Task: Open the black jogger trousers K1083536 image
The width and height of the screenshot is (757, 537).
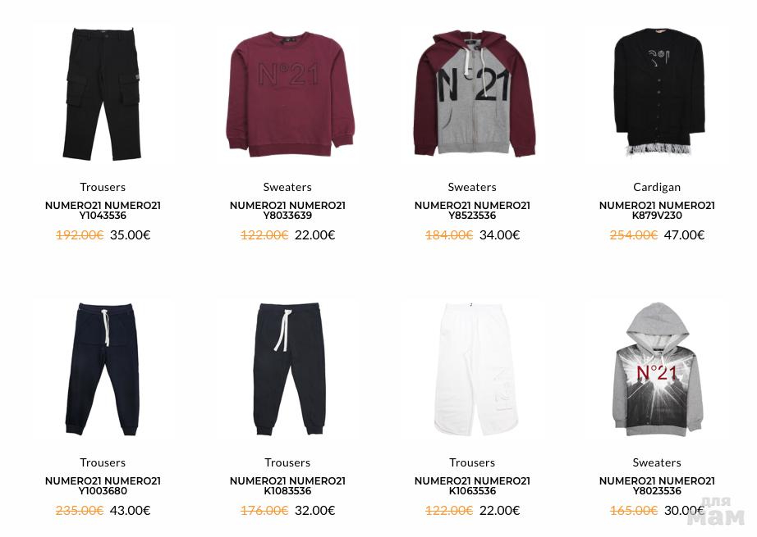Action: [x=287, y=369]
